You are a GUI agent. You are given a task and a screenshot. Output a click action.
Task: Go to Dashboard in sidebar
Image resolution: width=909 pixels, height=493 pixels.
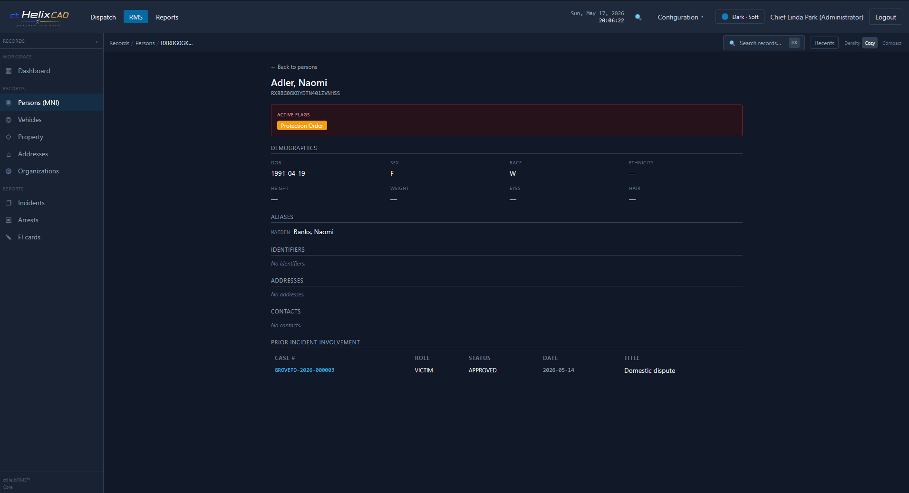click(x=51, y=71)
